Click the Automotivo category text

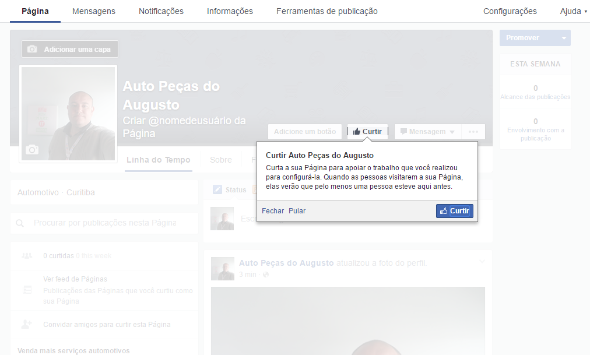pyautogui.click(x=38, y=192)
